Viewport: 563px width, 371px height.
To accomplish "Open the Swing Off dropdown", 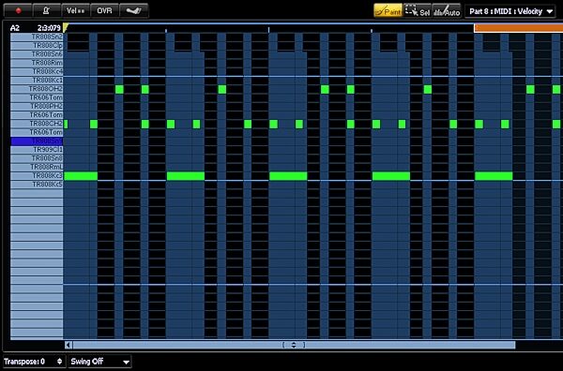I will [x=99, y=362].
